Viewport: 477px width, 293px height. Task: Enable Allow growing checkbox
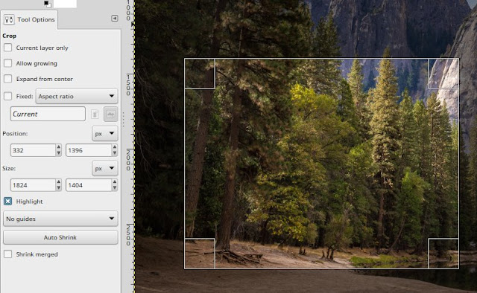click(x=8, y=63)
